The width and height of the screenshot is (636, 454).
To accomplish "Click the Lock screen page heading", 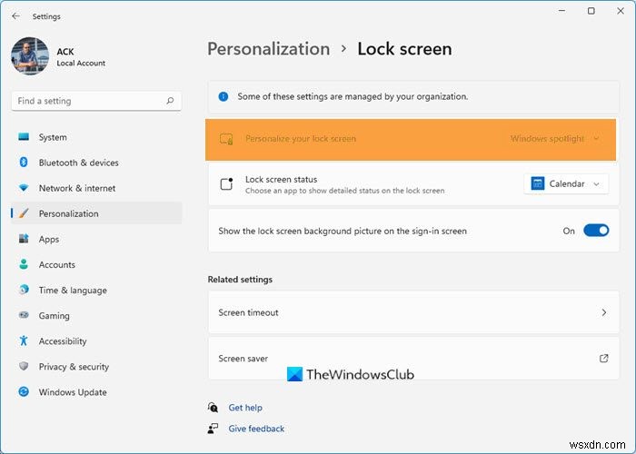I will 404,49.
